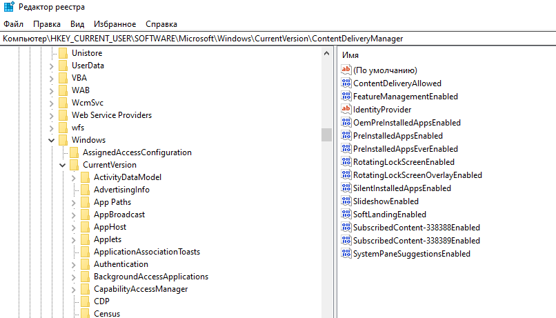Collapse the CurrentVersion tree node
This screenshot has height=318, width=556.
click(63, 166)
